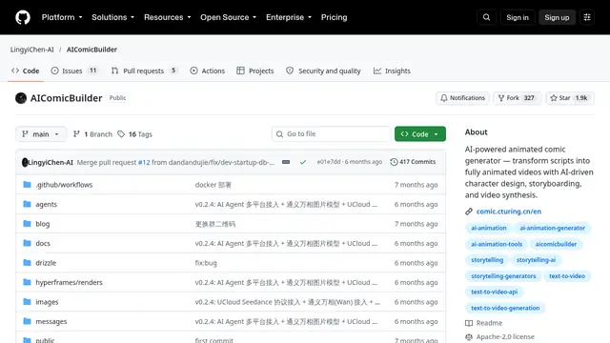Expand the Platform menu

pyautogui.click(x=62, y=17)
